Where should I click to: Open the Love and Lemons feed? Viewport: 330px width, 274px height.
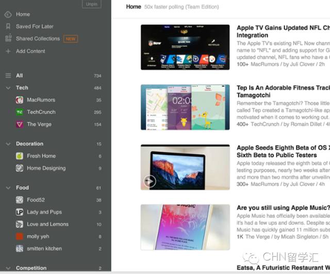coord(47,224)
